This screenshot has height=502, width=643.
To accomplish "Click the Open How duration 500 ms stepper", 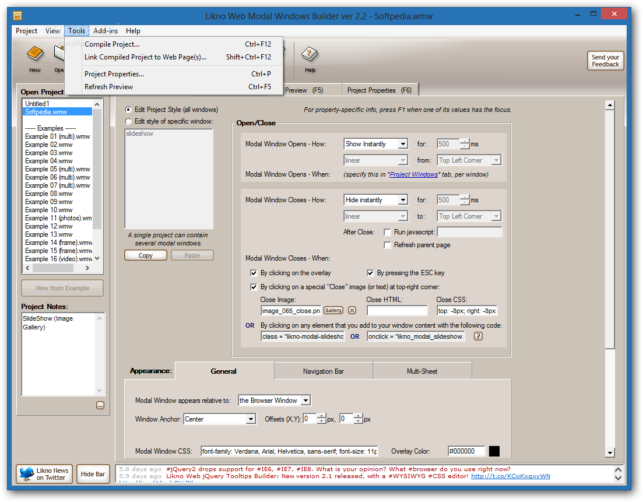I will [x=465, y=144].
